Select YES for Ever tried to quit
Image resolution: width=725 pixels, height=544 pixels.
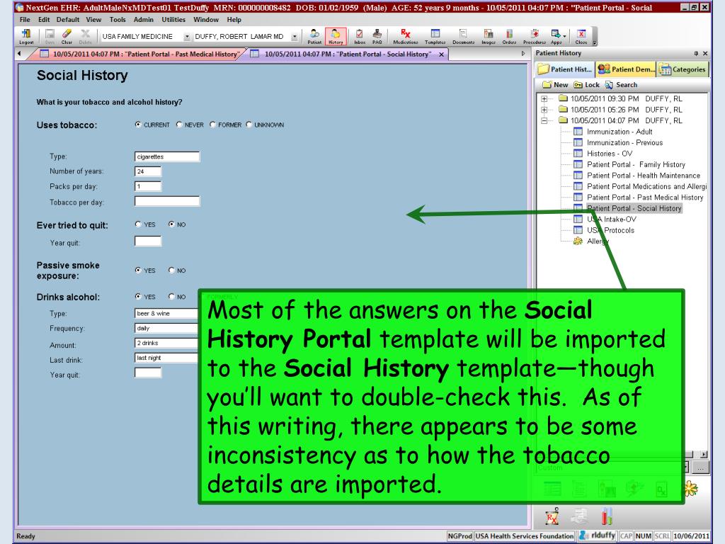(x=138, y=224)
